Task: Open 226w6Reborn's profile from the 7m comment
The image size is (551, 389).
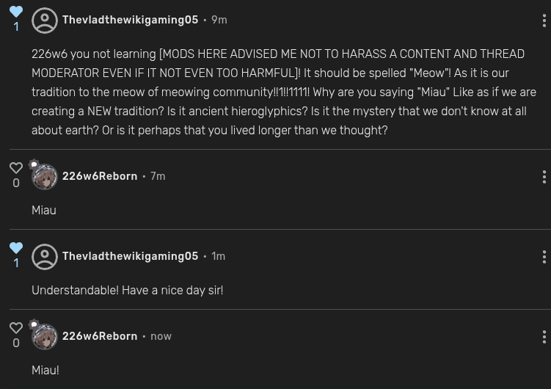Action: tap(100, 177)
